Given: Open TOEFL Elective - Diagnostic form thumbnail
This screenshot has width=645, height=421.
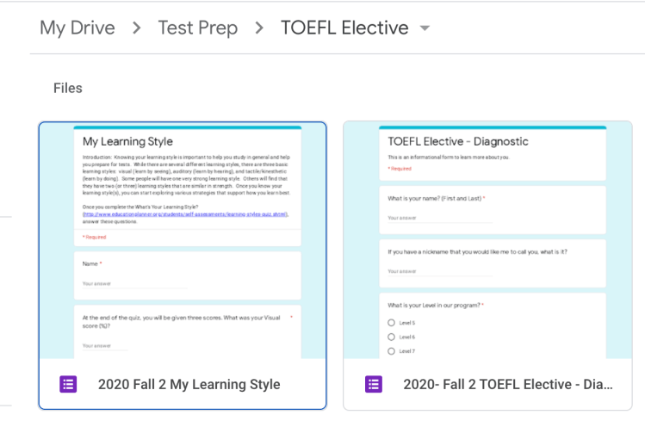Looking at the screenshot, I should pos(487,241).
